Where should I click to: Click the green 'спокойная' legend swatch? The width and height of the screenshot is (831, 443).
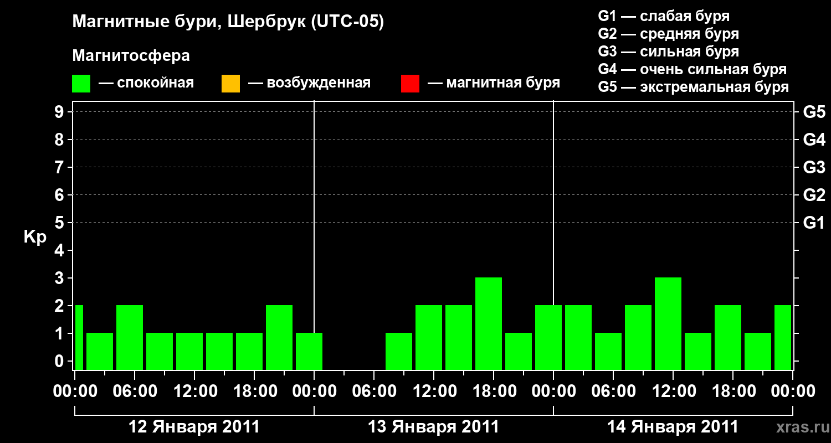pos(81,84)
